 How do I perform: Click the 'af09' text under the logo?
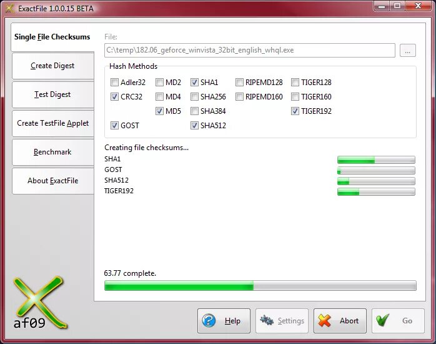click(x=29, y=323)
